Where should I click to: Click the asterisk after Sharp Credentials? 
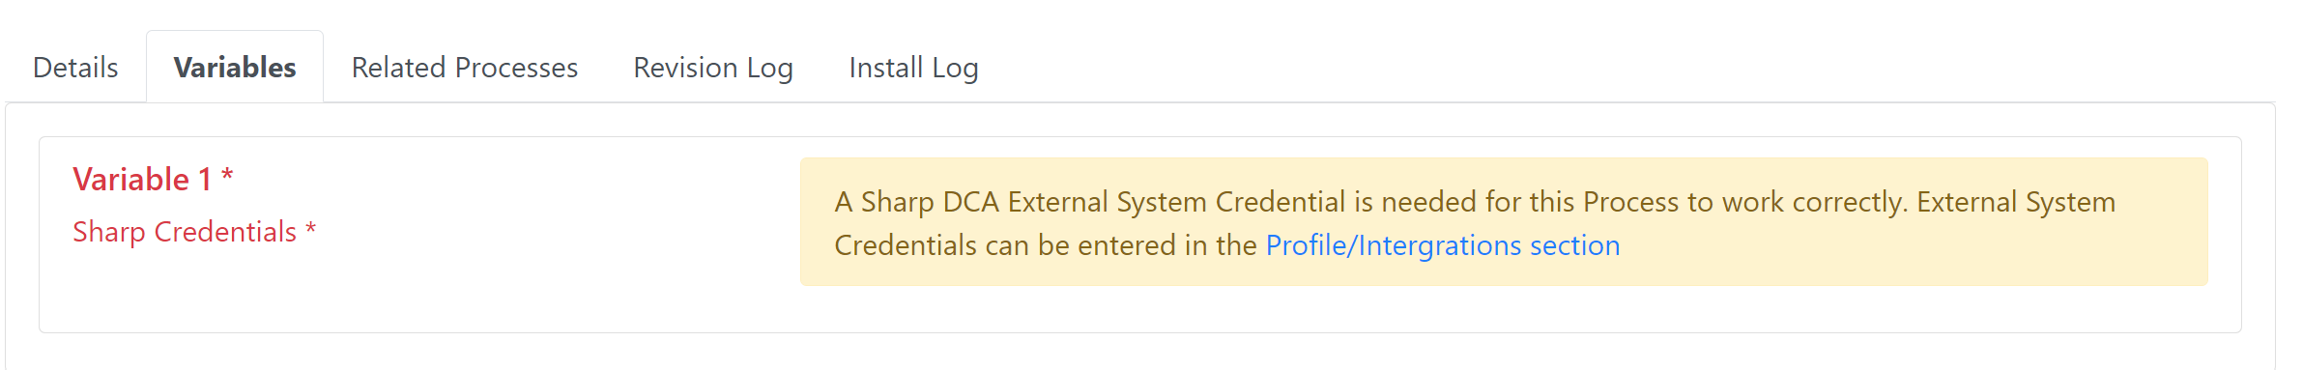pyautogui.click(x=311, y=229)
